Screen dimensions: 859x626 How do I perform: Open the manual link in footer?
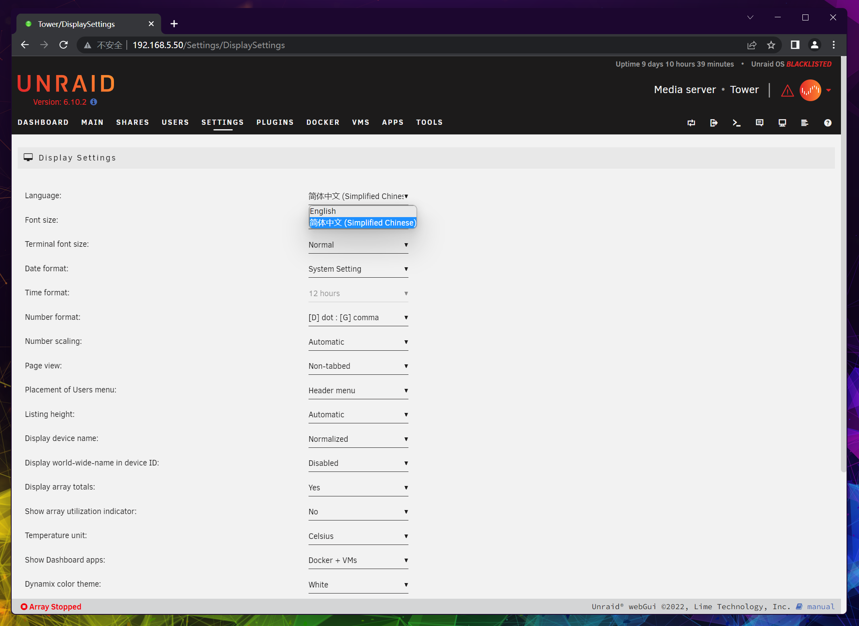point(820,607)
